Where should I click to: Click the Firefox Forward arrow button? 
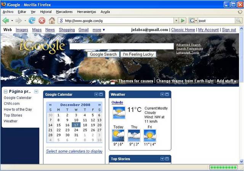click(x=19, y=21)
